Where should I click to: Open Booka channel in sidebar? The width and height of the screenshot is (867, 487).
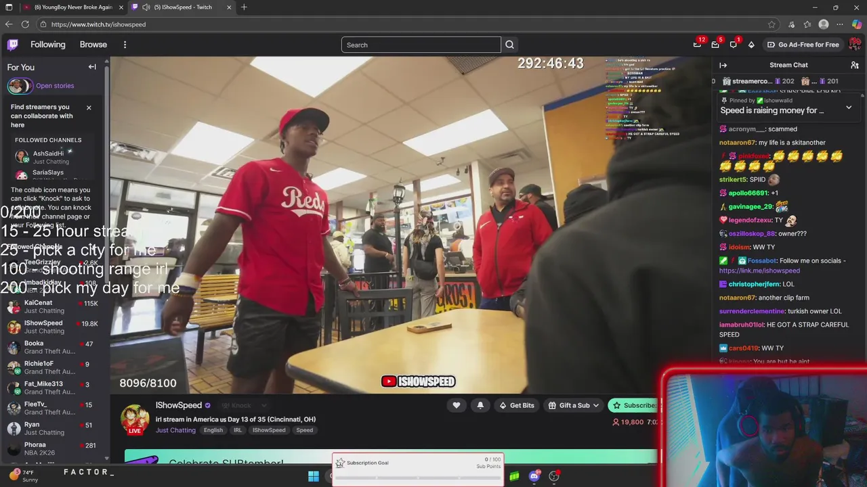pos(53,348)
